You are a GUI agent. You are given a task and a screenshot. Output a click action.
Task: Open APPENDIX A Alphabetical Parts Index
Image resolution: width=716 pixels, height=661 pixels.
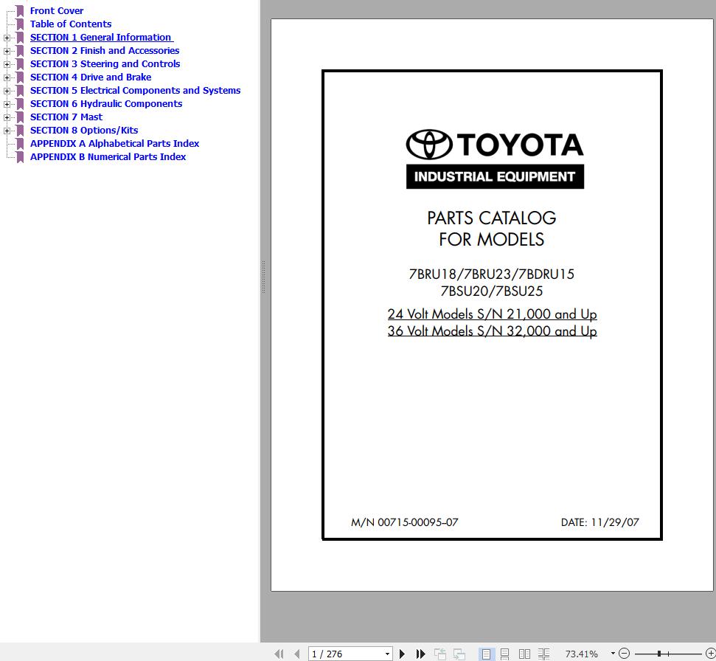pos(114,143)
